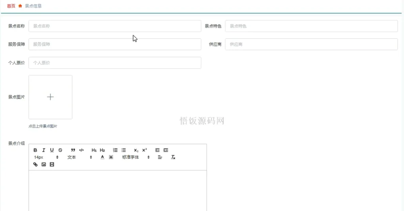Increase the text indent

(x=166, y=150)
